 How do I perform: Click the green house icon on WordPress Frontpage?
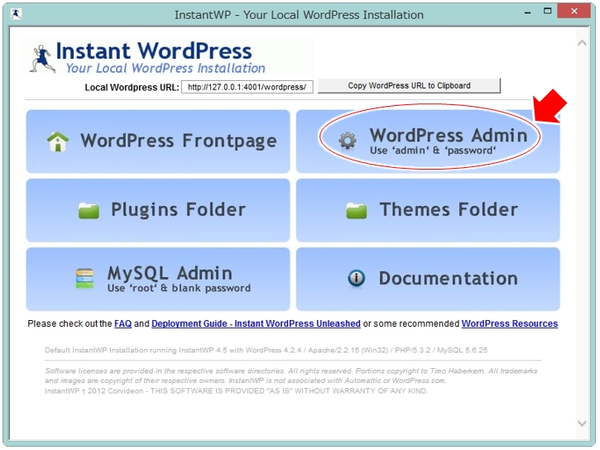58,141
